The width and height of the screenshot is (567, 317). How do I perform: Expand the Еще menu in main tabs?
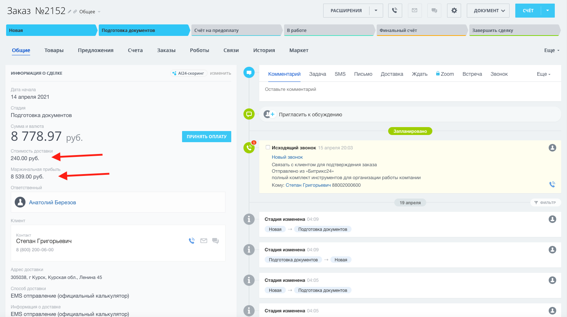coord(552,50)
